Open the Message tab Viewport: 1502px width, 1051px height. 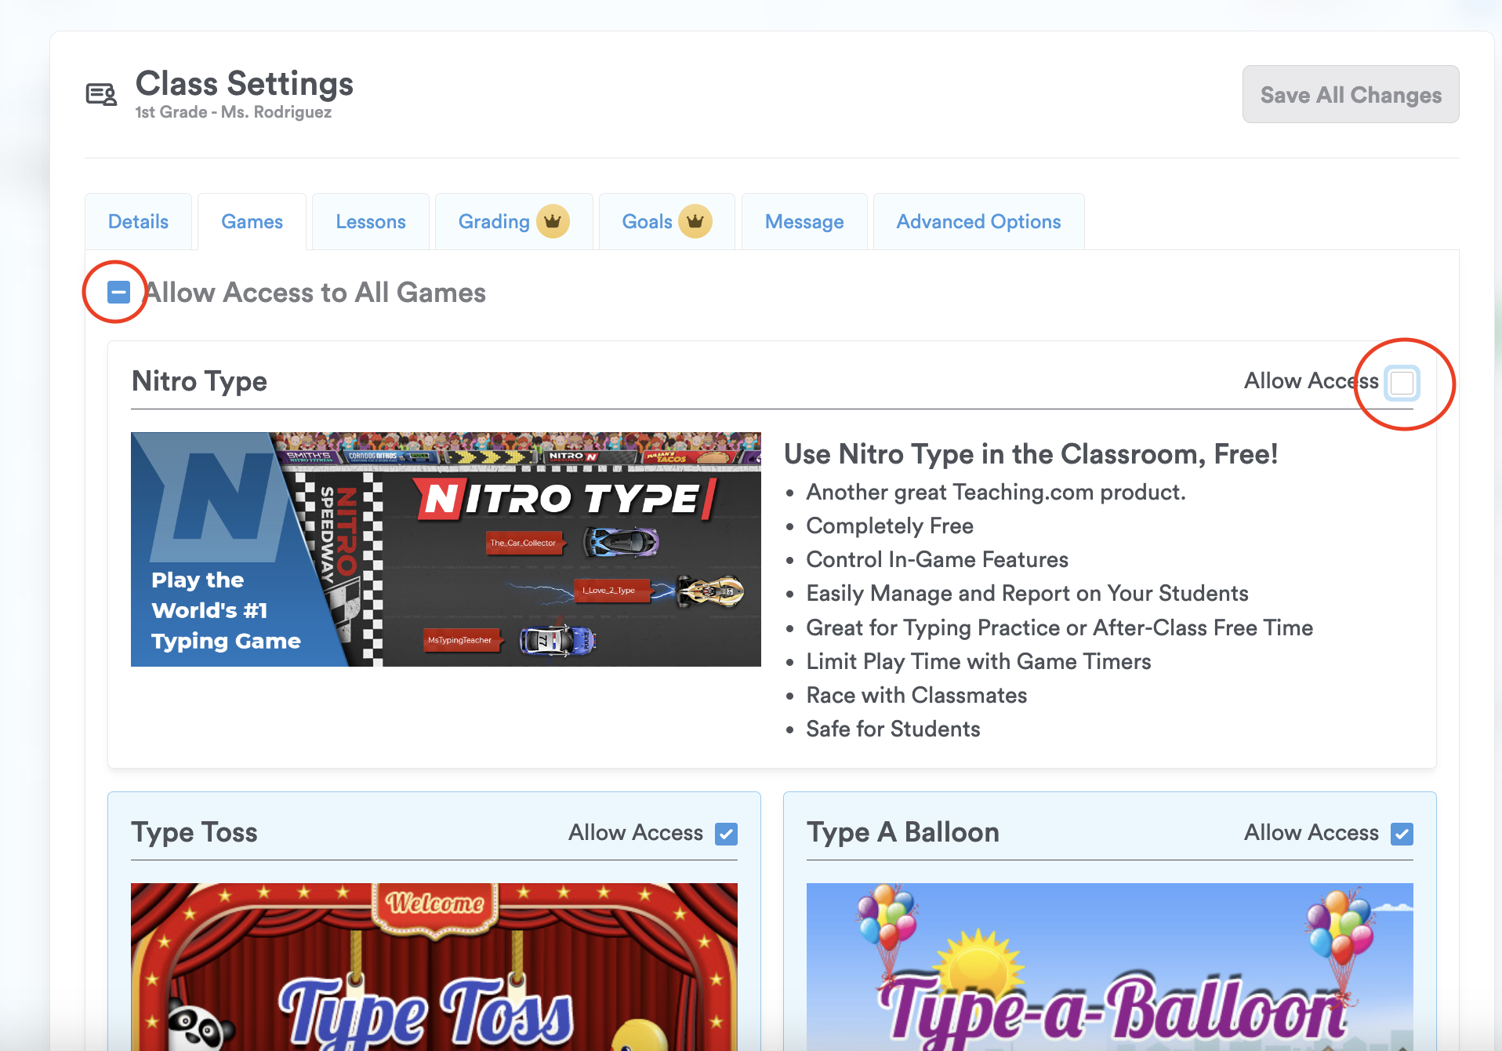tap(804, 222)
